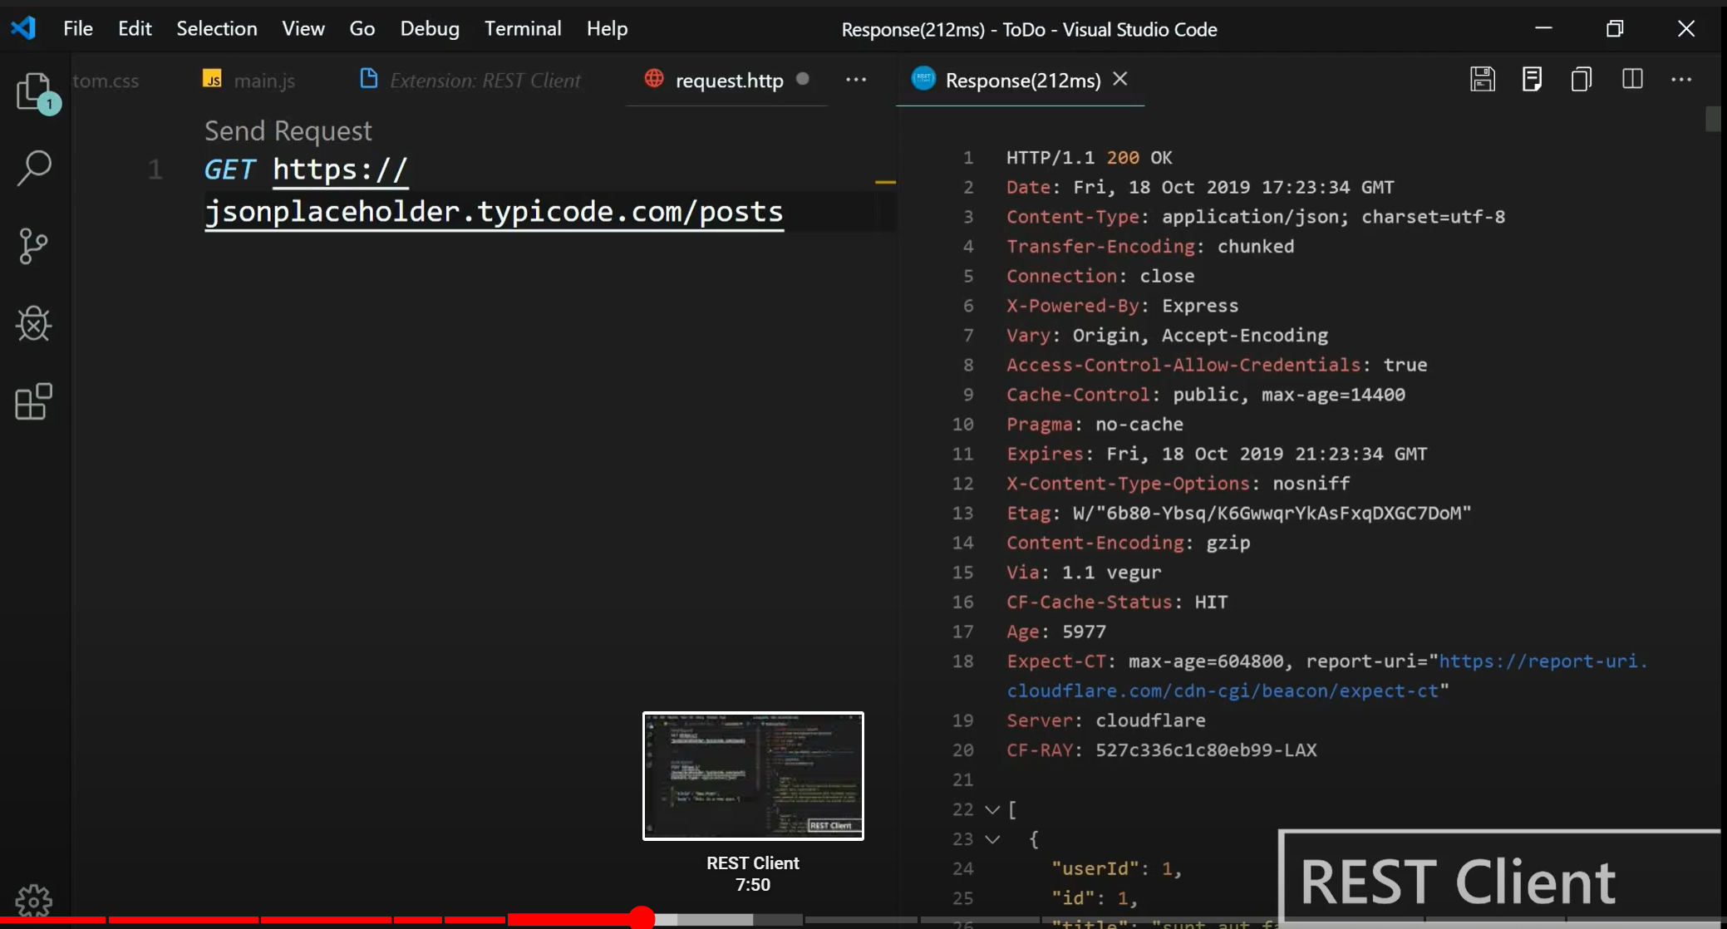
Task: Open the Search view icon
Action: [x=34, y=168]
